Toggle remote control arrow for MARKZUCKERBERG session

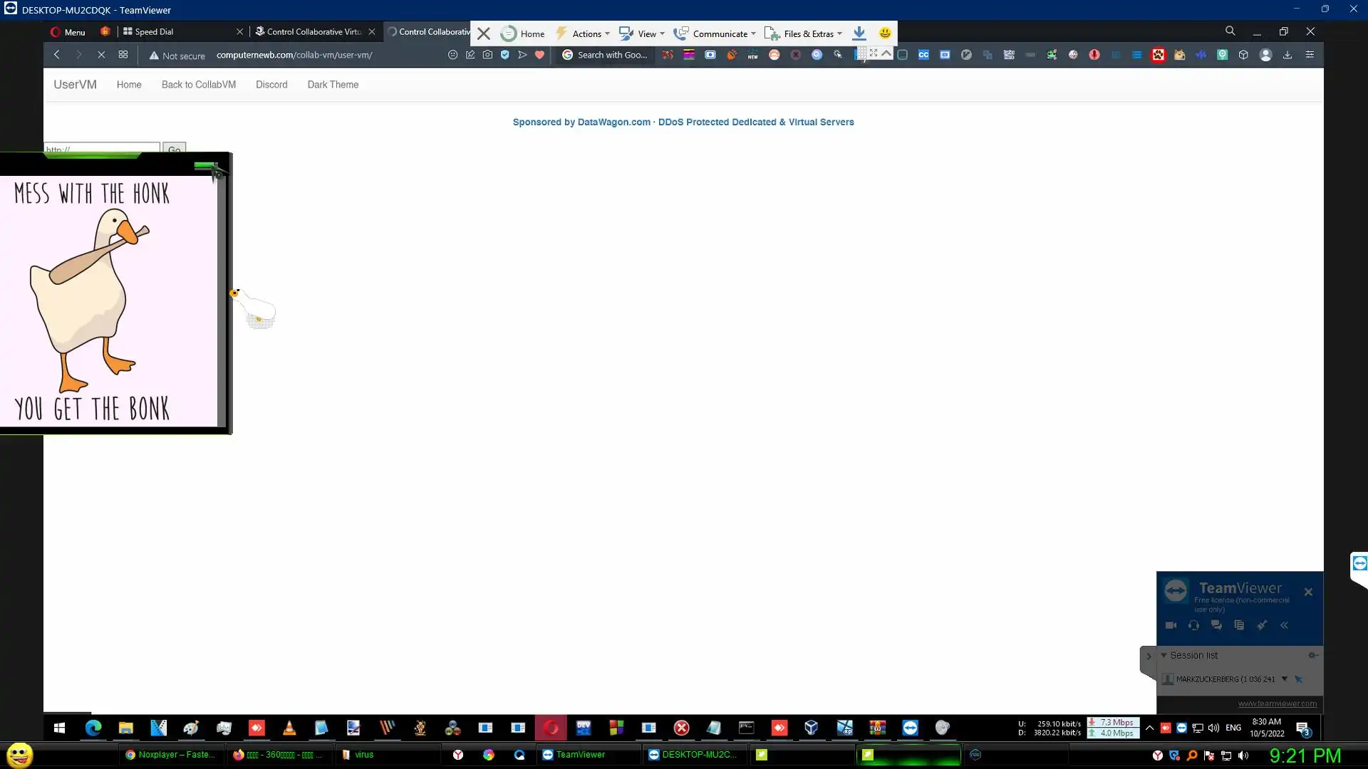(1298, 679)
